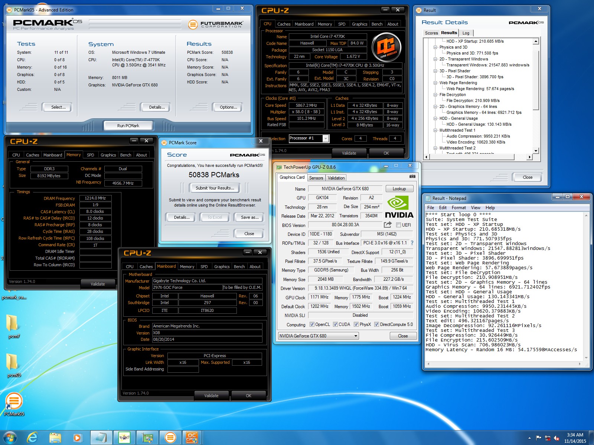Click Submit Your Results button
This screenshot has height=445, width=594.
215,188
